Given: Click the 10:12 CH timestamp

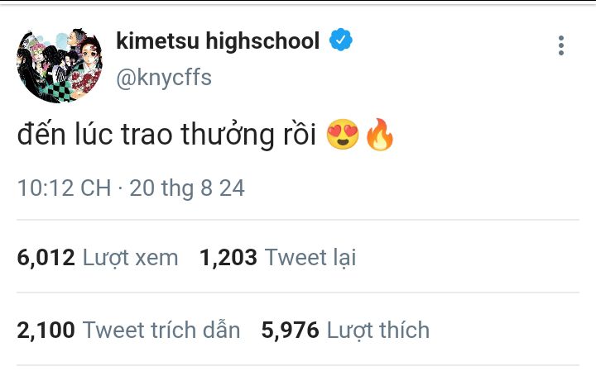Looking at the screenshot, I should (64, 188).
